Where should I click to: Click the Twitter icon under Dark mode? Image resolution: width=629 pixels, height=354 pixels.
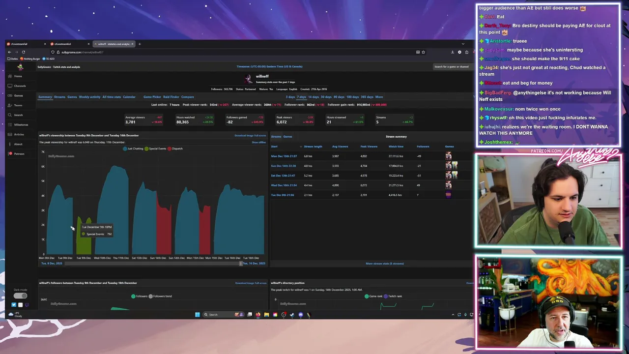click(14, 305)
